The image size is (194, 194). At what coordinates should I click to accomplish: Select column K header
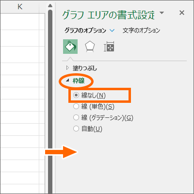click(20, 7)
